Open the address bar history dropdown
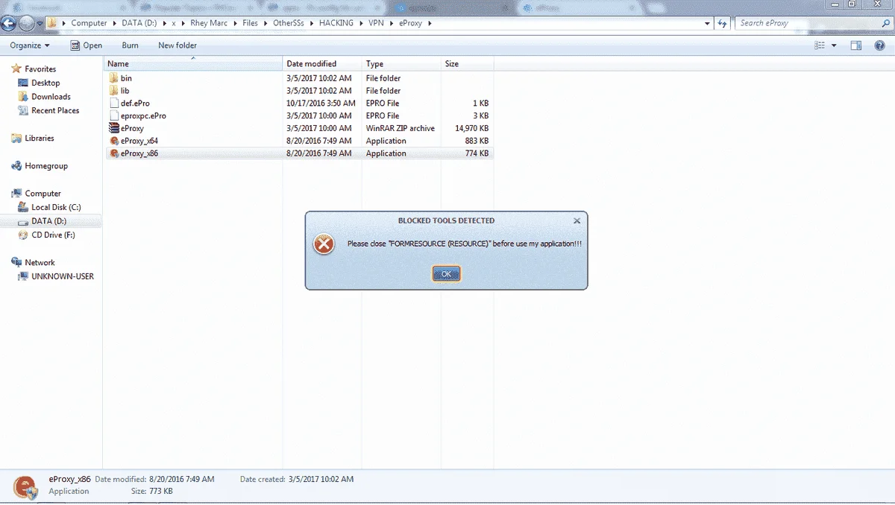This screenshot has width=895, height=505. [x=709, y=23]
